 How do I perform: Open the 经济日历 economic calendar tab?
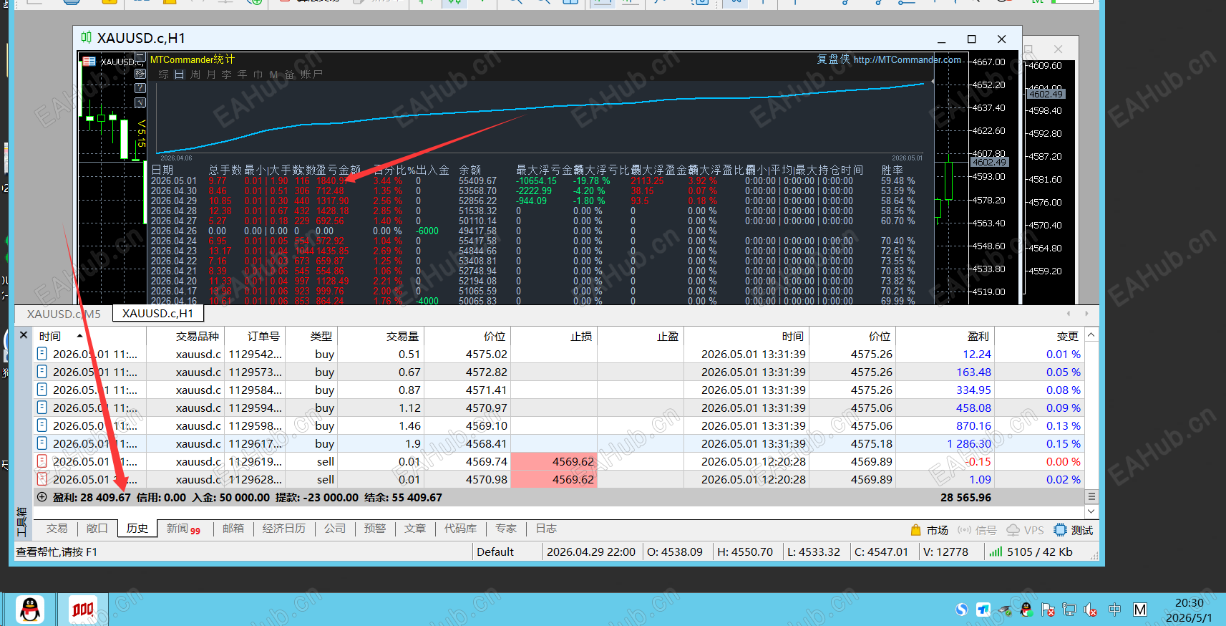tap(284, 529)
